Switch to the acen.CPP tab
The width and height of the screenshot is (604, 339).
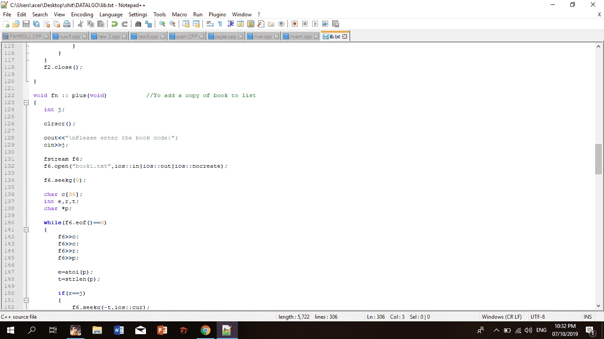[187, 37]
